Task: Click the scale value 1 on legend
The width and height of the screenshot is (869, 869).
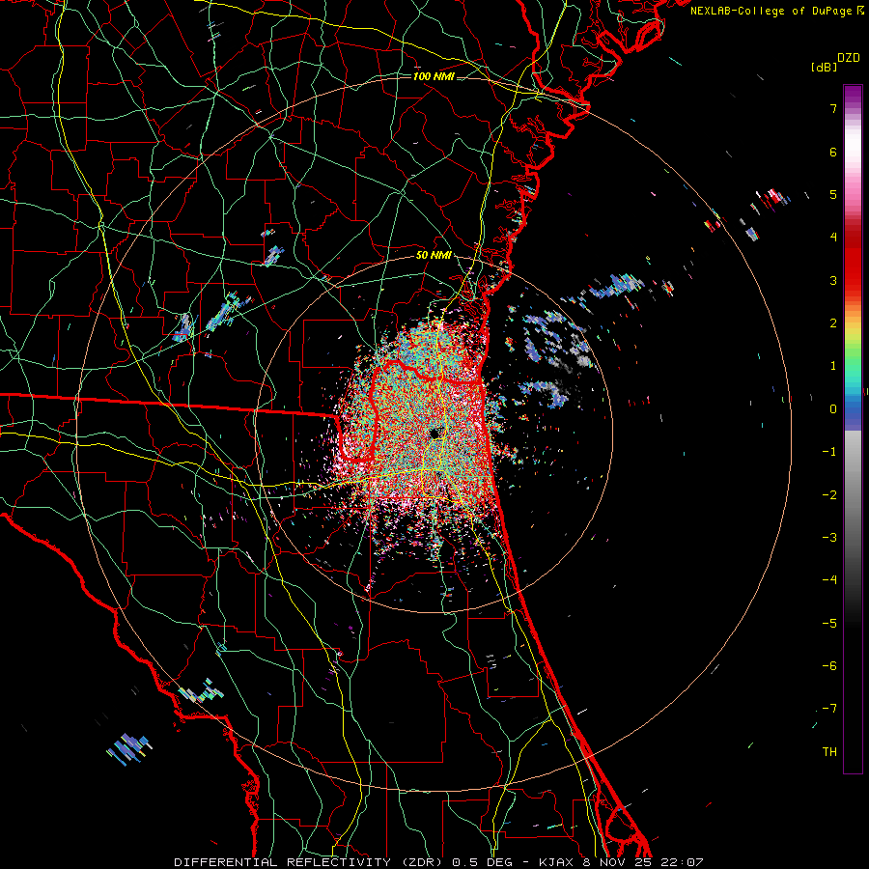Action: tap(833, 366)
